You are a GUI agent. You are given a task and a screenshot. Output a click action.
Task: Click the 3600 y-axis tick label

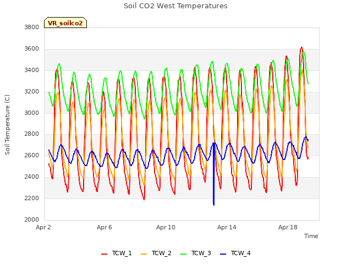[32, 48]
